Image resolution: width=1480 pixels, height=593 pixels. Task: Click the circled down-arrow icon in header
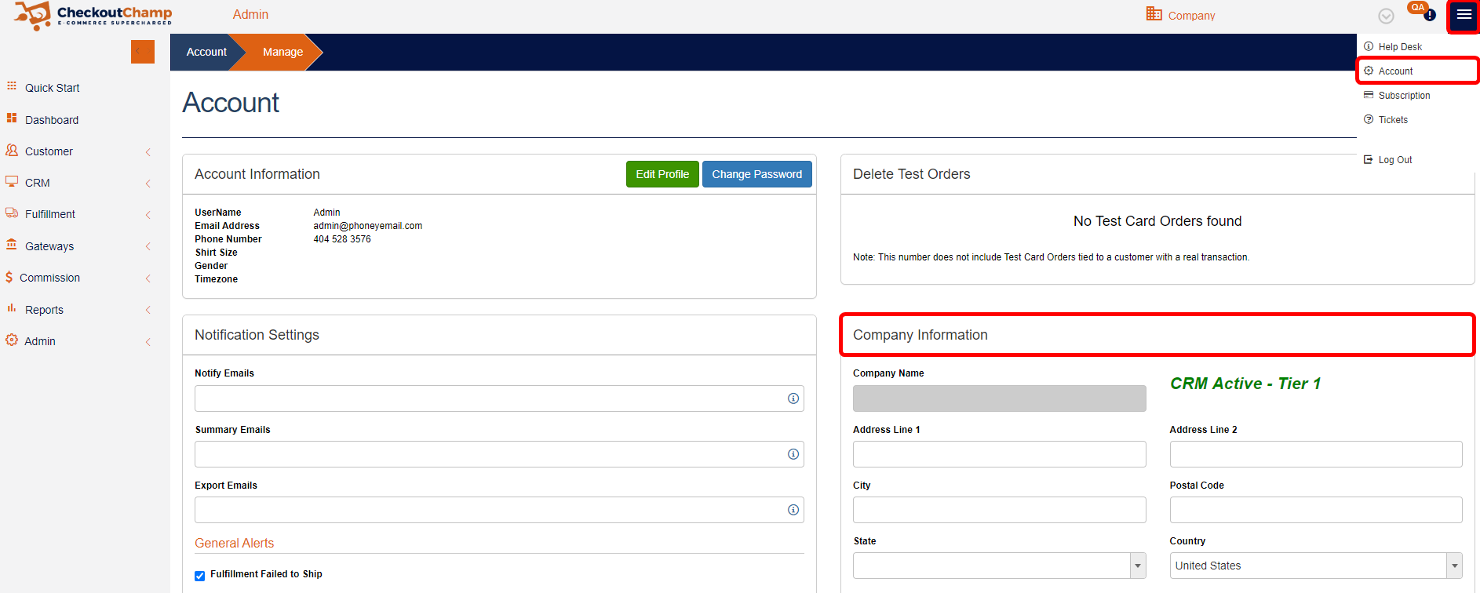(x=1387, y=16)
